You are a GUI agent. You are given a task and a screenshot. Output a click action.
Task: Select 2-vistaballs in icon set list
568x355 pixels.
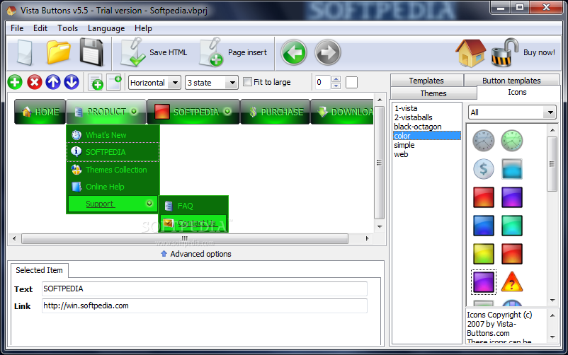[427, 117]
